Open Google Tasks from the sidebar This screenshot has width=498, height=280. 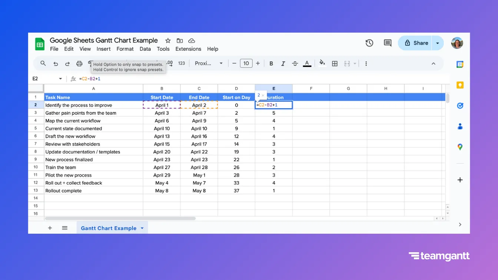[460, 106]
